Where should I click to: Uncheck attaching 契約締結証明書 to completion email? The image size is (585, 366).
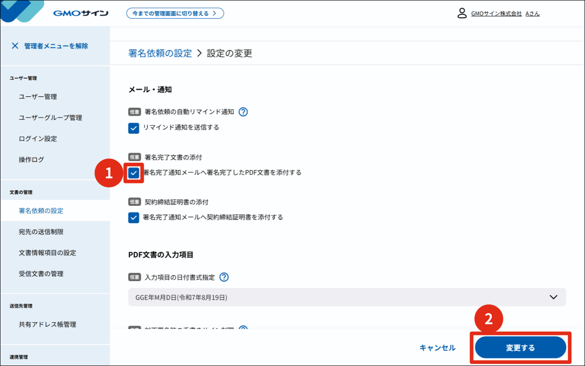(x=133, y=218)
